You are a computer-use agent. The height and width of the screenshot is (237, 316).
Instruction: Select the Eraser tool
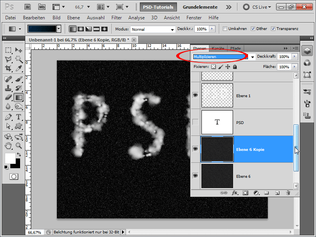8,98
